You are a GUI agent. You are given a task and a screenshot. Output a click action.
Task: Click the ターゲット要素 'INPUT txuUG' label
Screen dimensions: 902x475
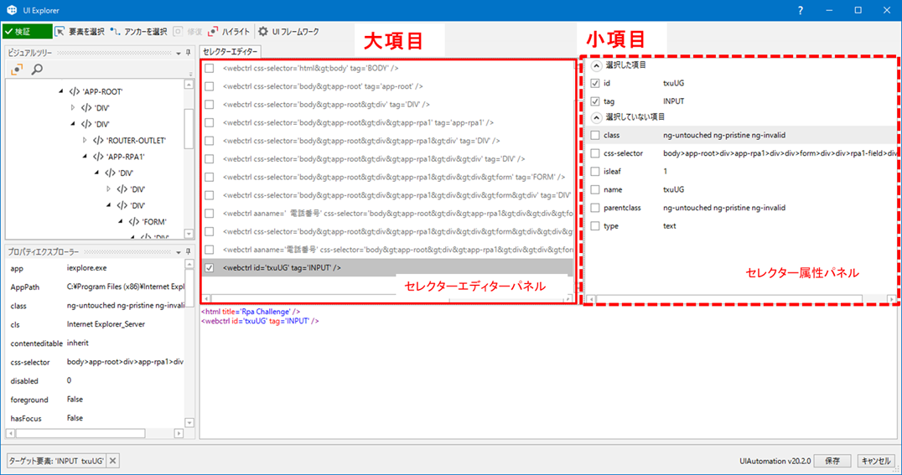56,461
